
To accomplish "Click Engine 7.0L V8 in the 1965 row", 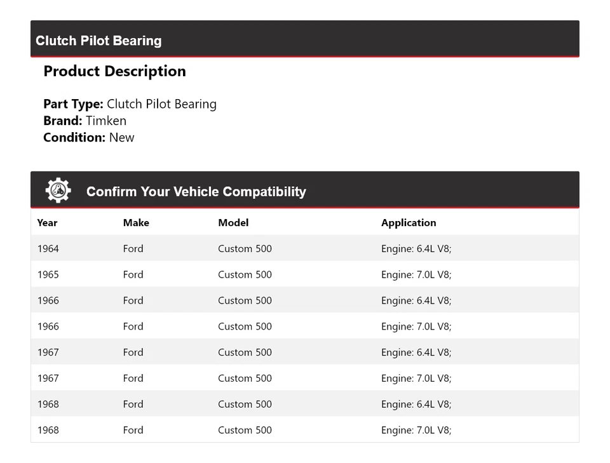I will point(416,275).
